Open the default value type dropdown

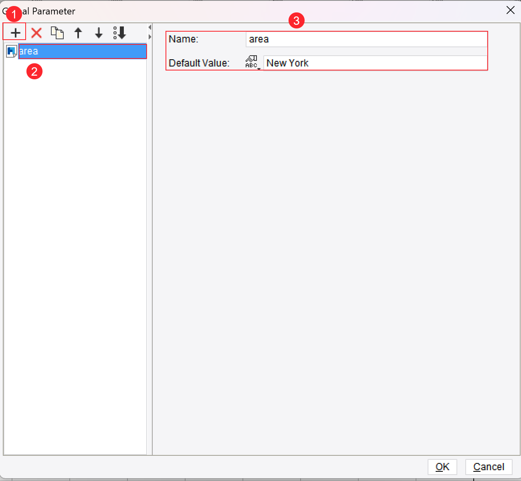click(x=252, y=63)
